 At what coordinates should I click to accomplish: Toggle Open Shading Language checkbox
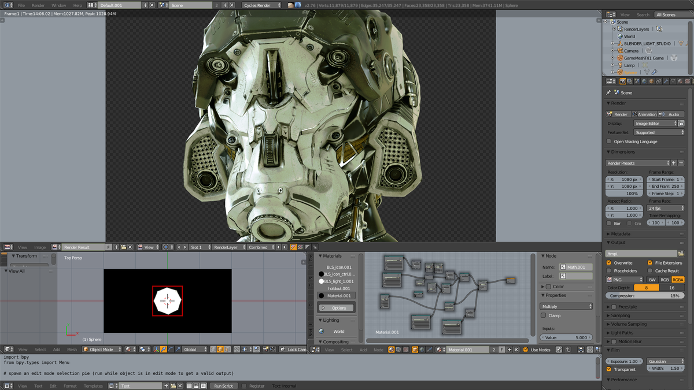click(608, 142)
